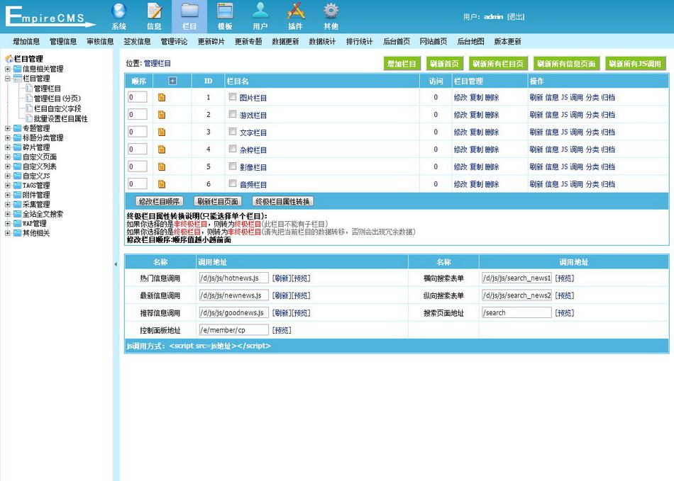
Task: Click the 刷新所有栏目页 button
Action: 498,64
